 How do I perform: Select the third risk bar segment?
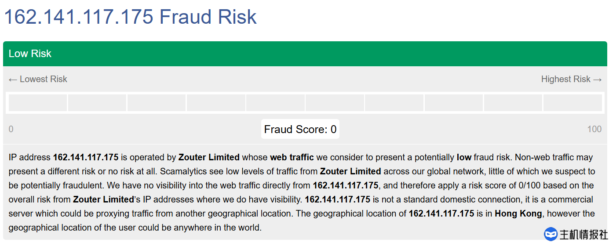click(x=157, y=103)
